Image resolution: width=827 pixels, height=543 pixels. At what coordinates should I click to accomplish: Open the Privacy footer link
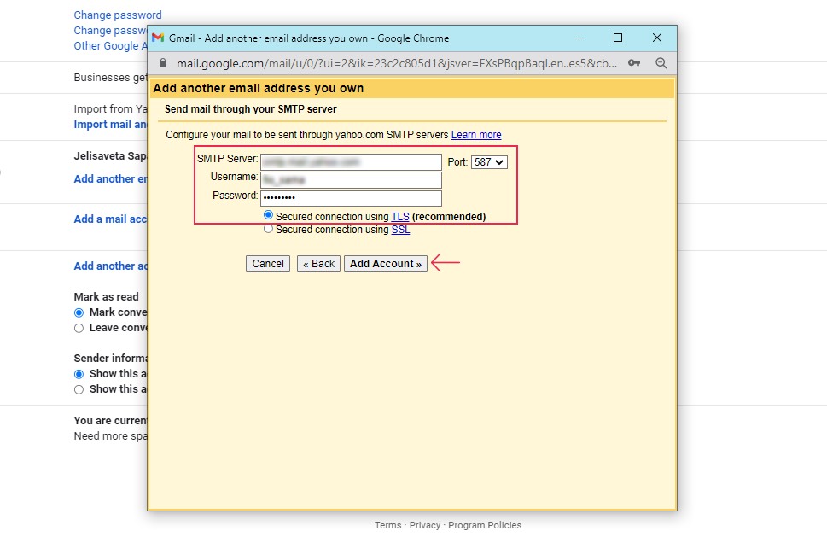(x=425, y=525)
